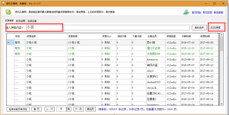Screen dimensions: 229x115
Task: Click the user contacts icon beside 官方网站
Action: click(186, 12)
